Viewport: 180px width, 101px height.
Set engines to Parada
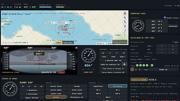(x=77, y=86)
